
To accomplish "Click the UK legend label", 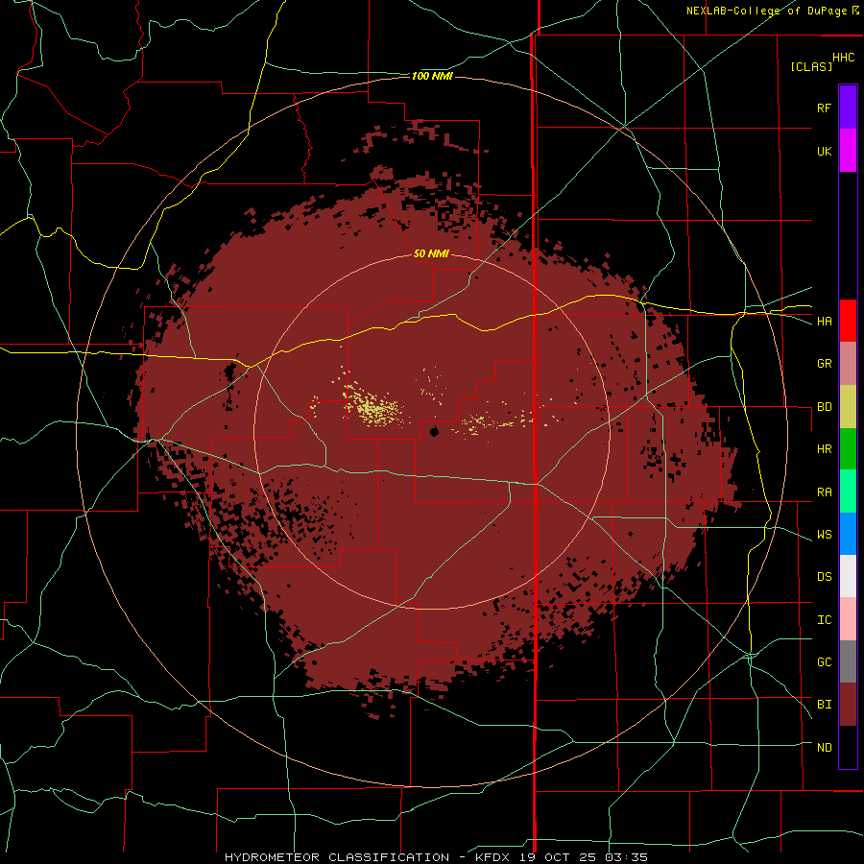I will (824, 151).
